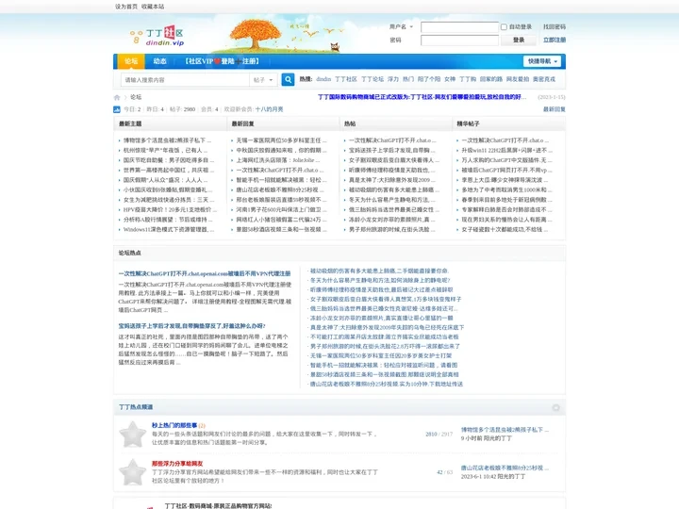Open topic HPV疫苗大降价
The height and width of the screenshot is (509, 679).
pyautogui.click(x=170, y=209)
